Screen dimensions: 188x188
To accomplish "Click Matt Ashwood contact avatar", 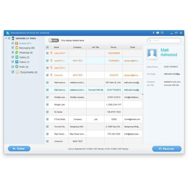I will (152, 54).
